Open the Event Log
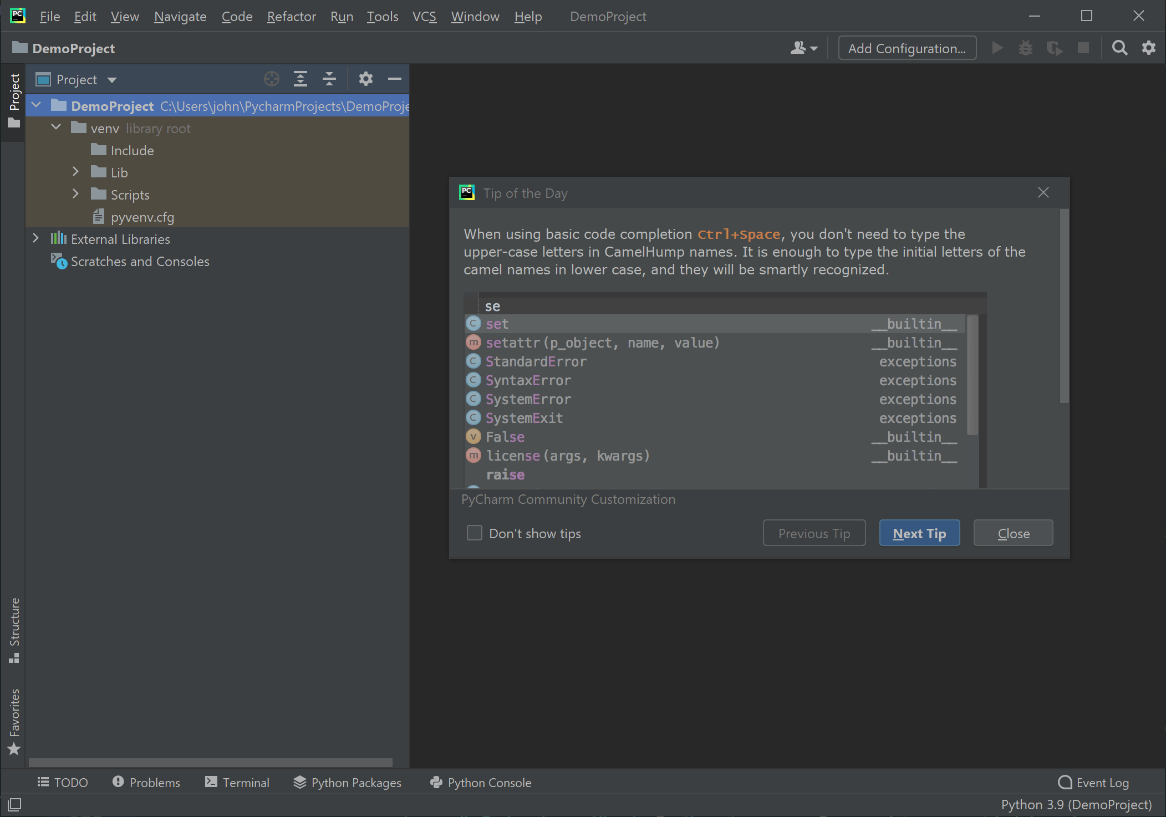Screen dimensions: 1166x817 [x=1093, y=782]
